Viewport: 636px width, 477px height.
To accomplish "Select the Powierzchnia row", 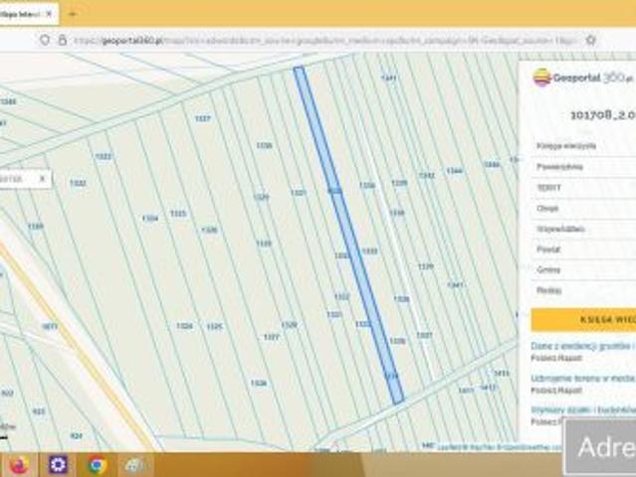I will [x=583, y=166].
